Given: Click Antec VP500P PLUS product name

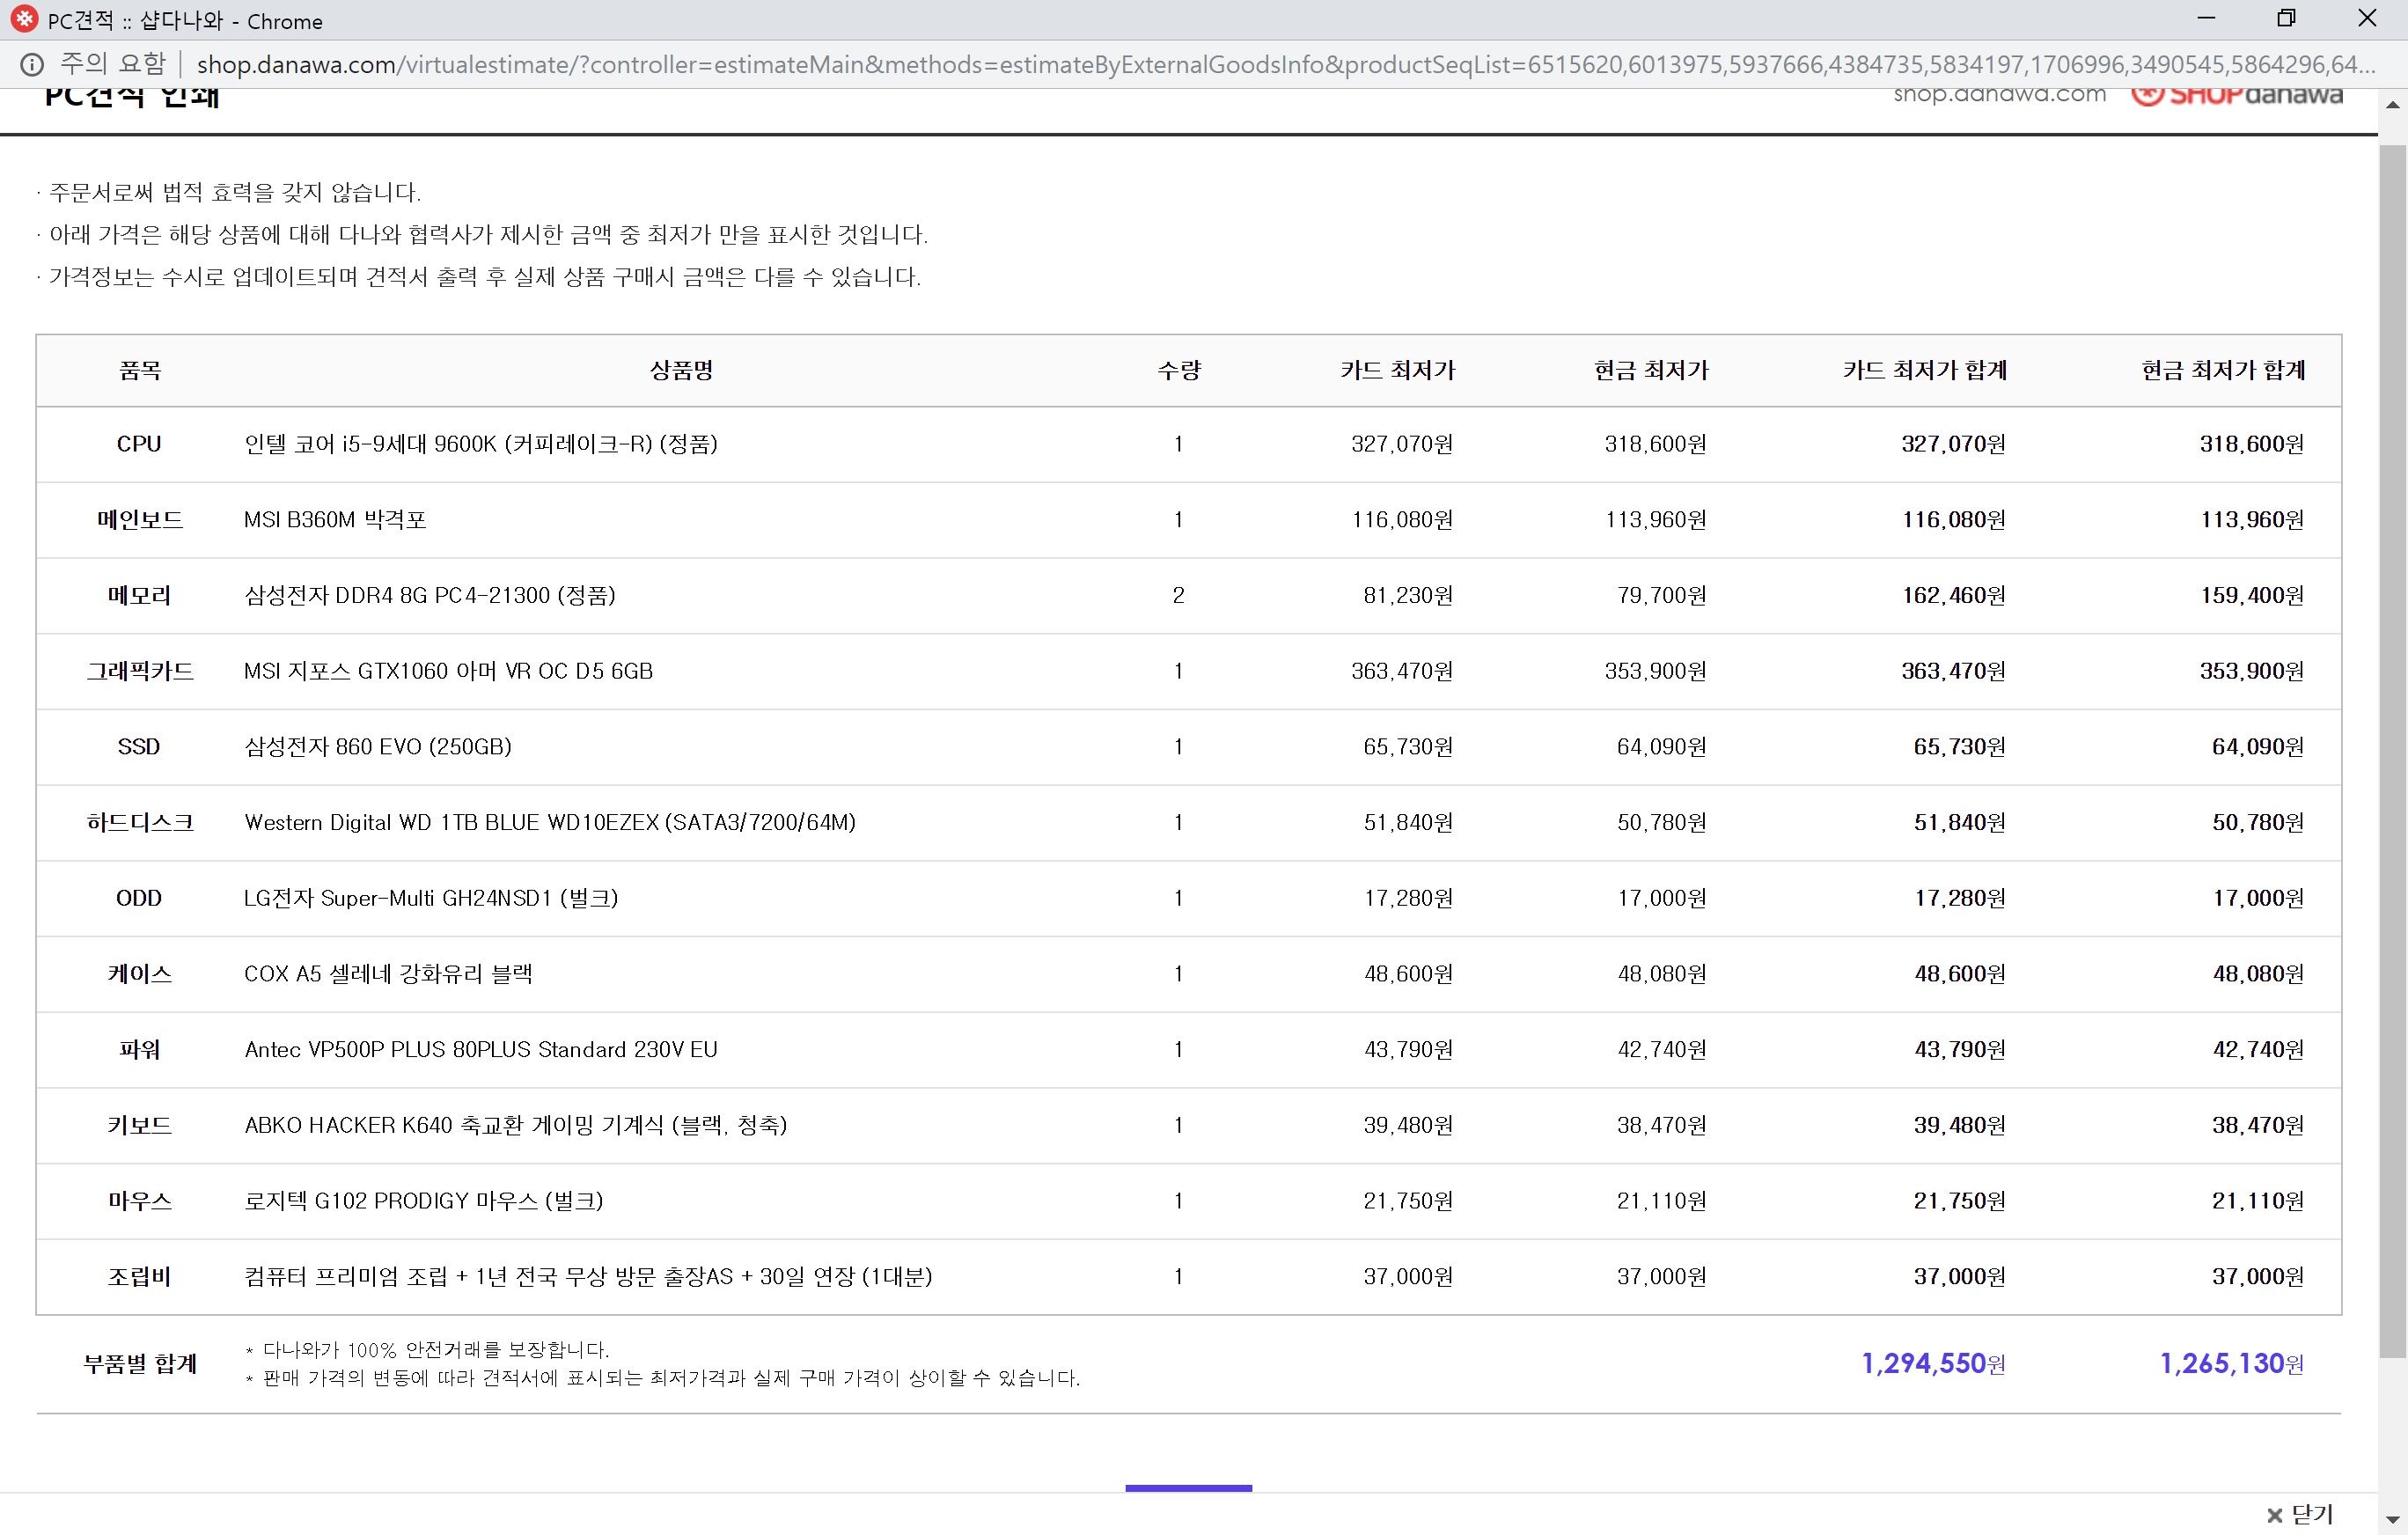Looking at the screenshot, I should [x=481, y=1050].
